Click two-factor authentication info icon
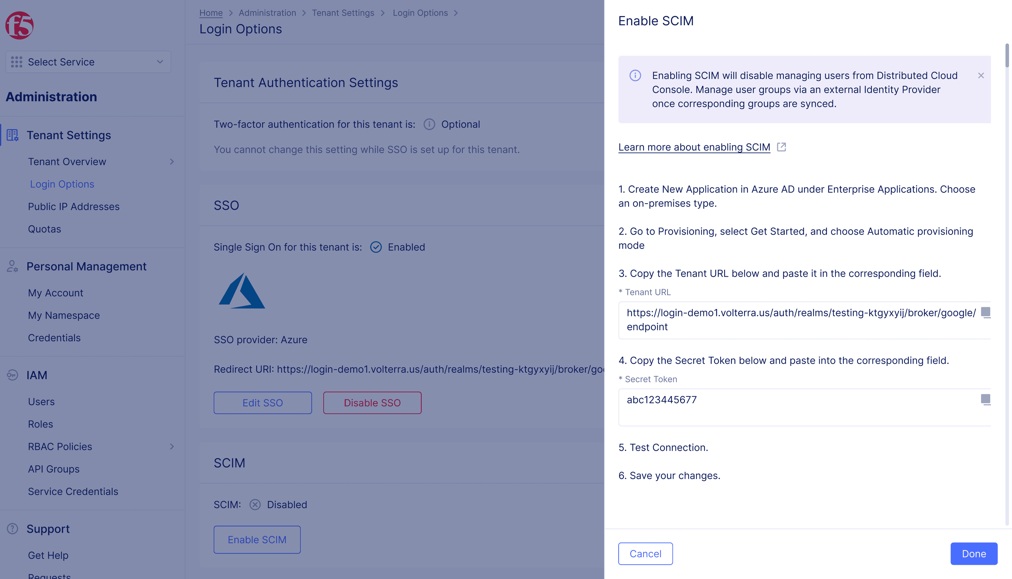 [x=429, y=124]
